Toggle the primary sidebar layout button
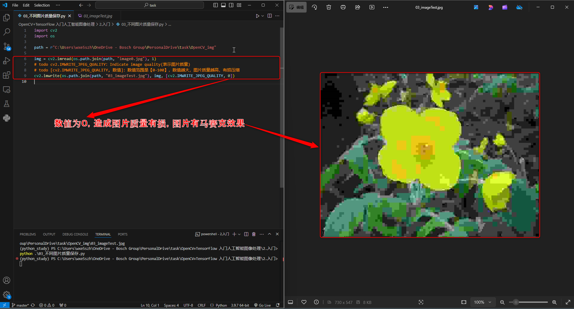Viewport: 574px width, 309px height. coord(216,5)
